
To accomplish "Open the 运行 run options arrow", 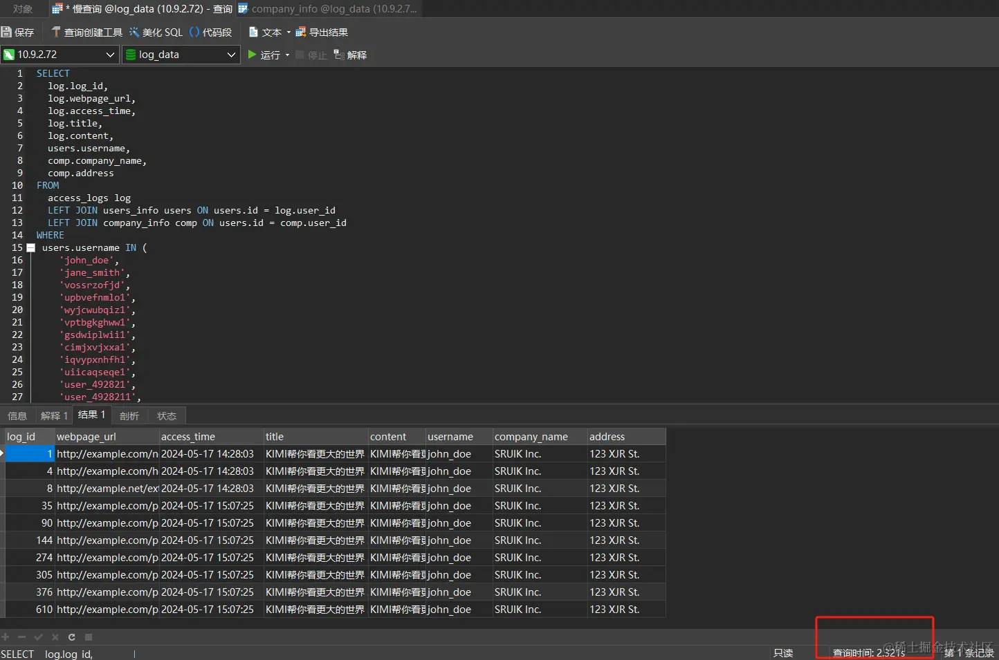I will 287,55.
